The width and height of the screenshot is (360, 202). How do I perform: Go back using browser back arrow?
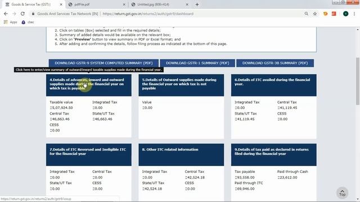pyautogui.click(x=6, y=13)
